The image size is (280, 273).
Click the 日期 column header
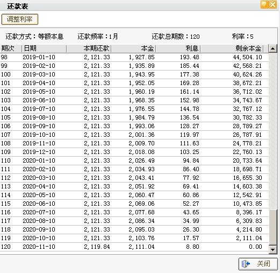[x=44, y=48]
